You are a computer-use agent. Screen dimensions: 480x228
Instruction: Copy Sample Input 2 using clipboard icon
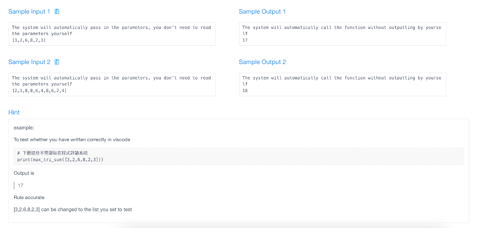pos(57,62)
